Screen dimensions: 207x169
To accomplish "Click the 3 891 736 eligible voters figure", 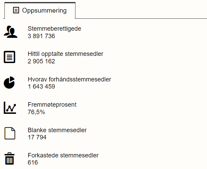I will (41, 36).
